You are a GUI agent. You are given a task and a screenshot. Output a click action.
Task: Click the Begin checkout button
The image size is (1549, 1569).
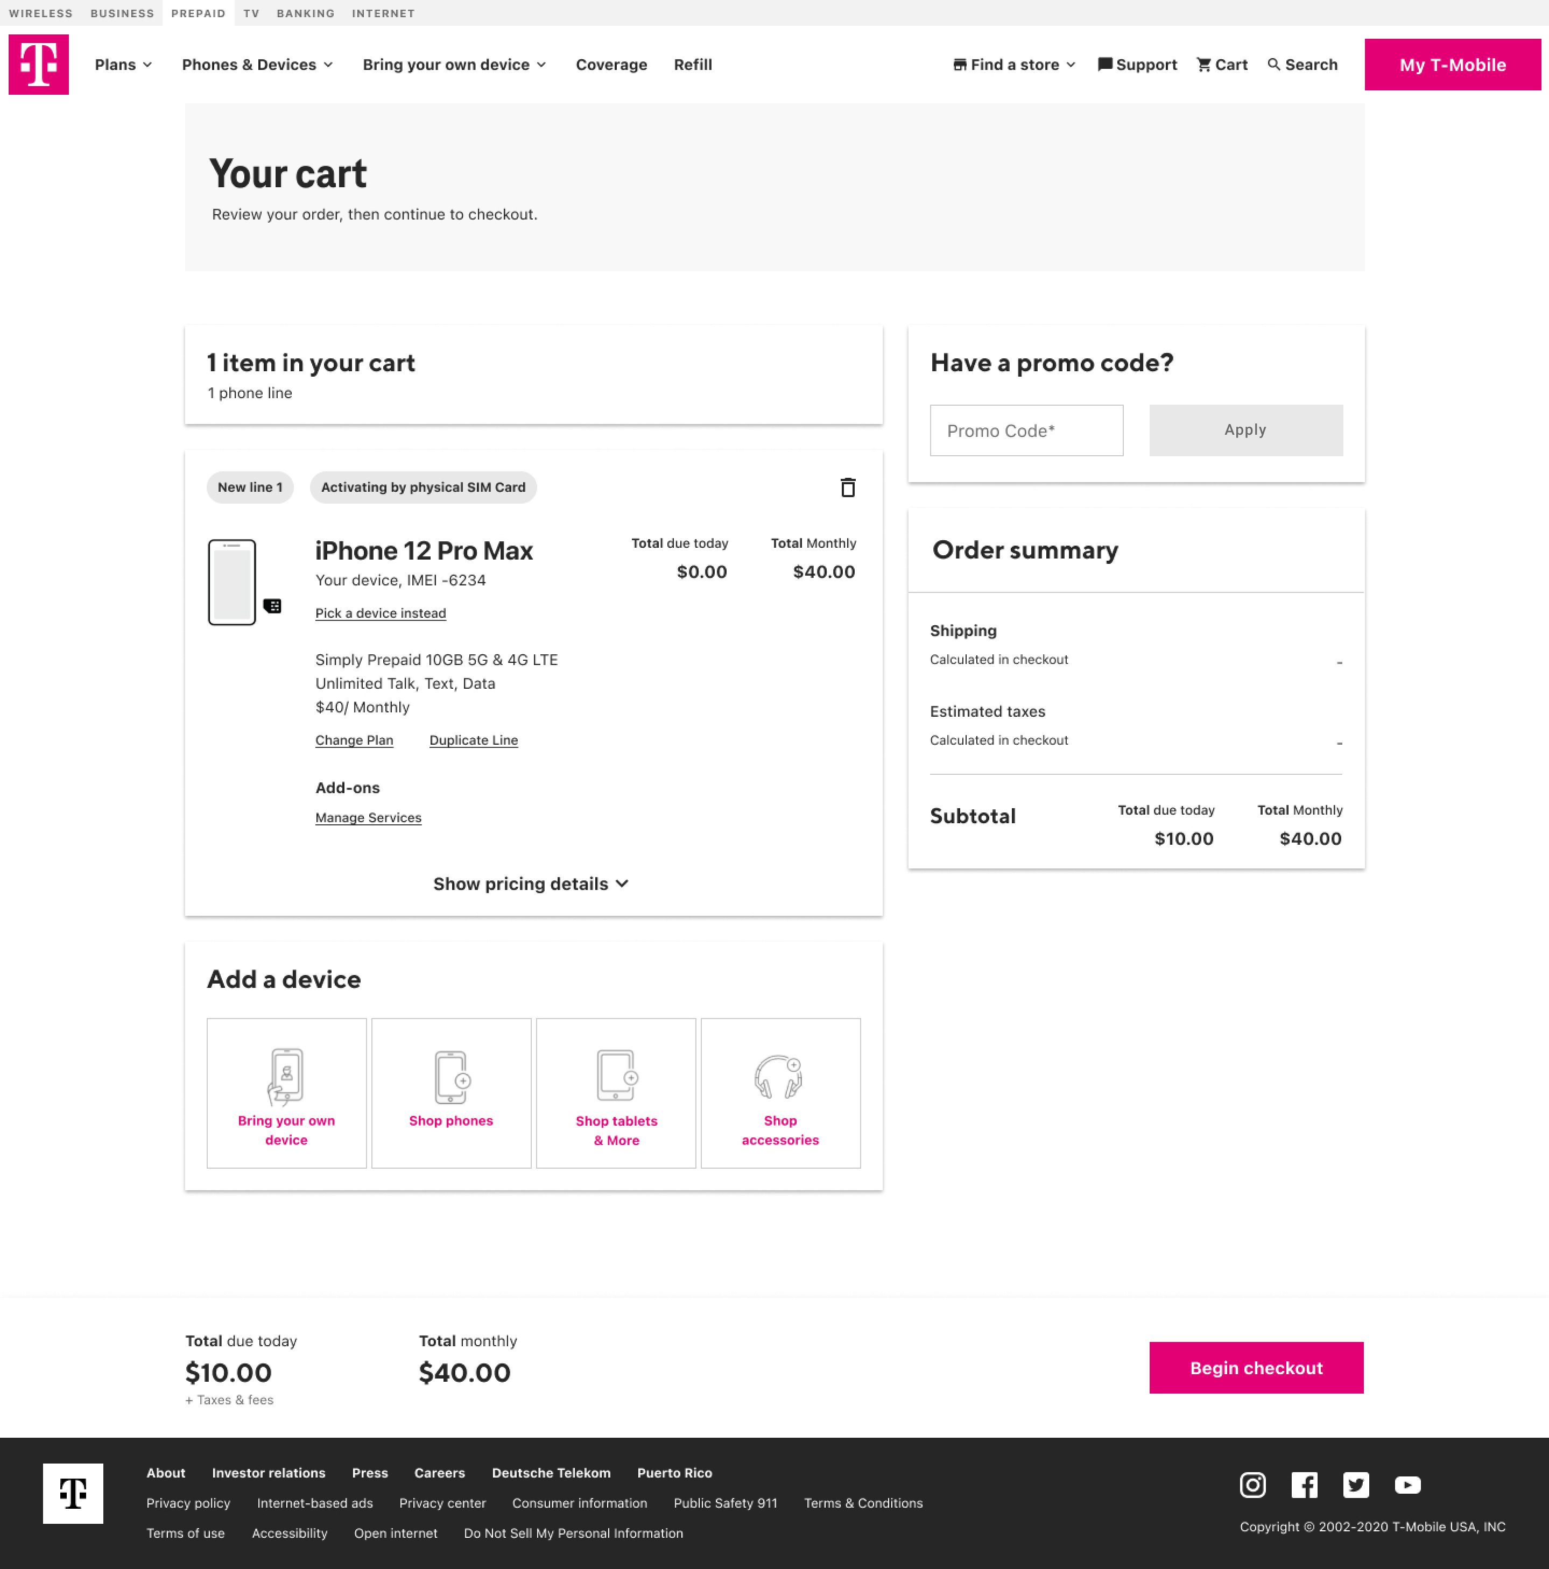click(x=1255, y=1368)
